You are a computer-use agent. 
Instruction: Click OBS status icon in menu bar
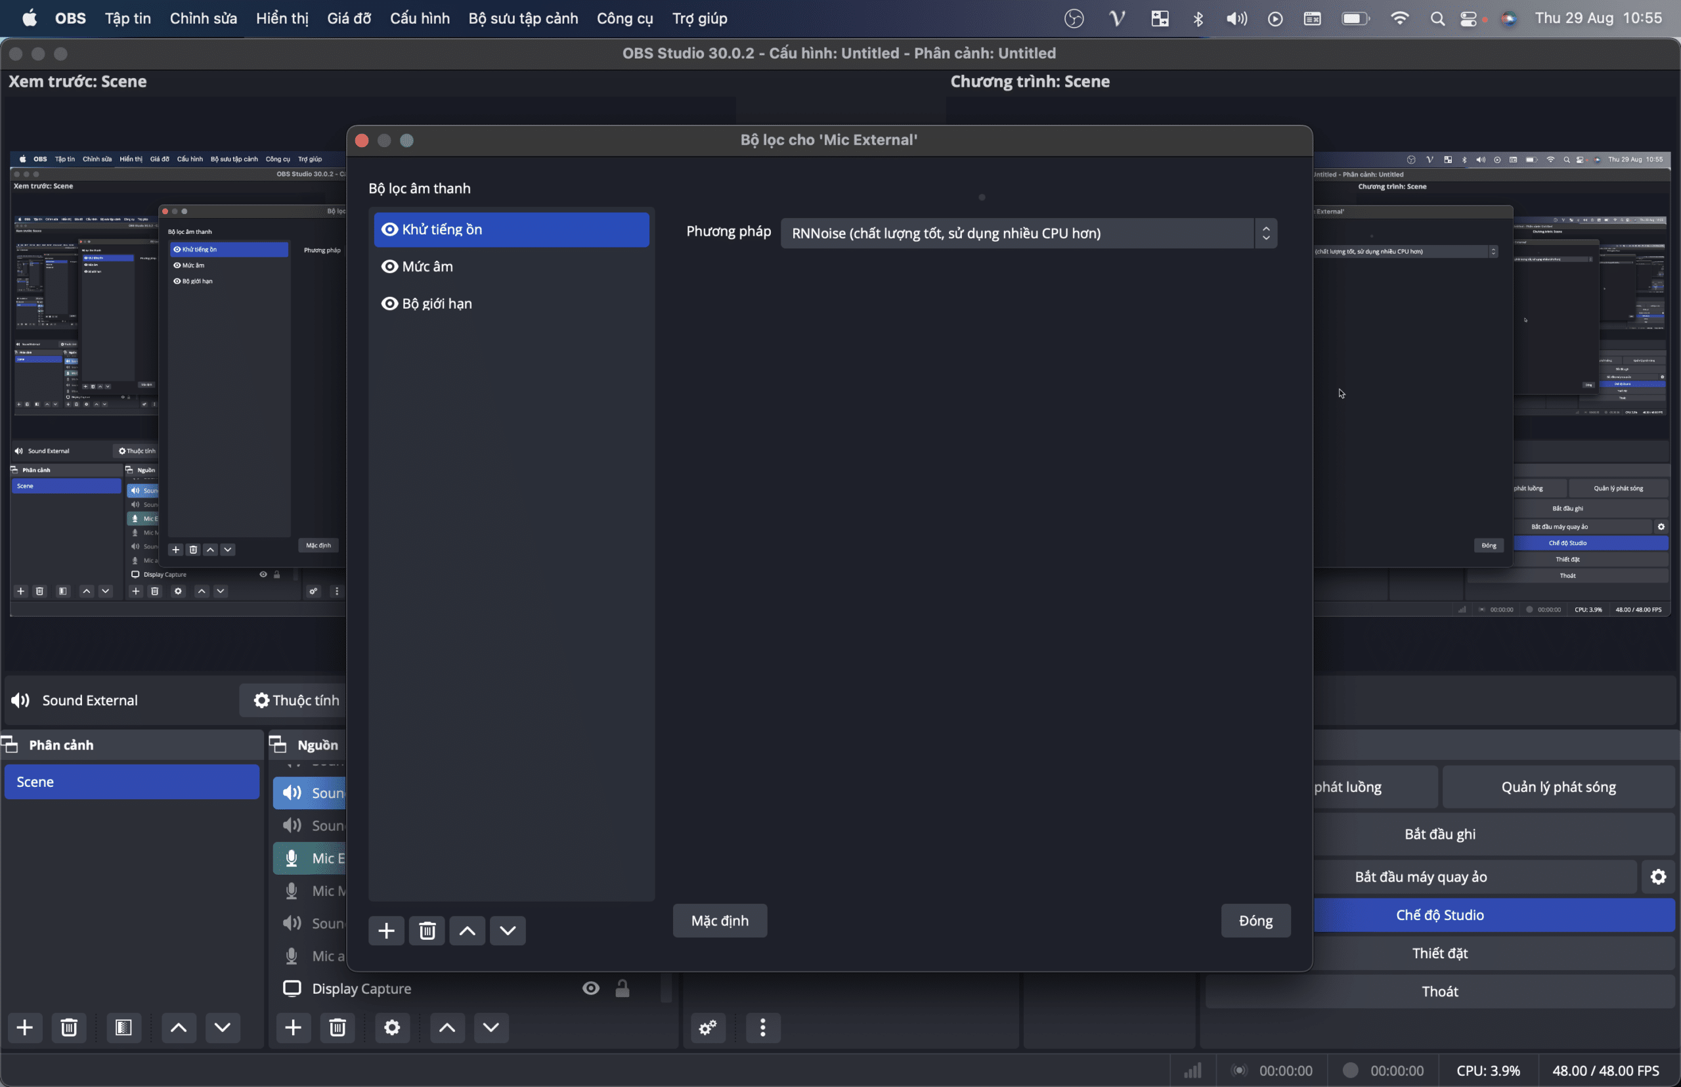(1074, 19)
